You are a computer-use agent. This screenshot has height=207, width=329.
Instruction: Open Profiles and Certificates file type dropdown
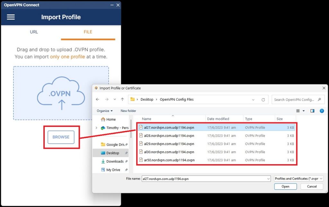click(298, 179)
